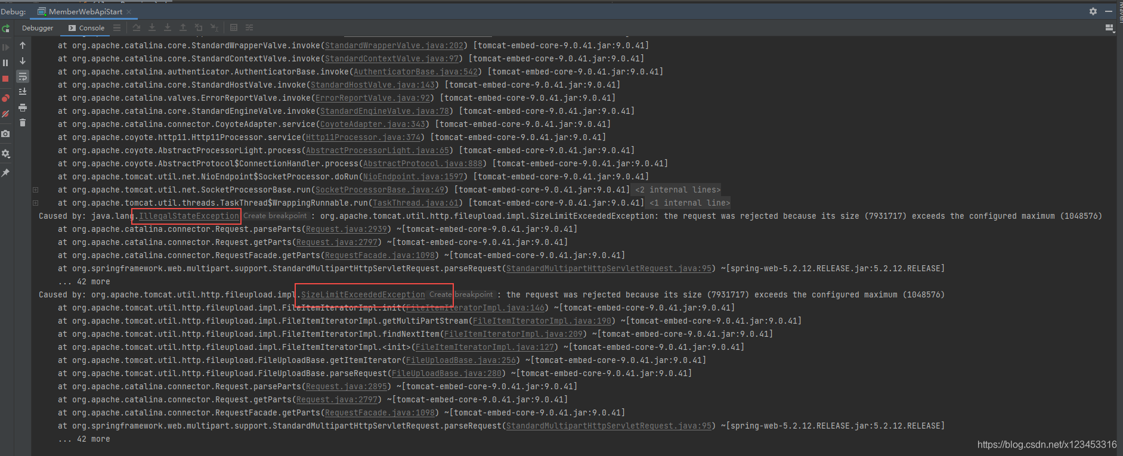Expand the '<2 internal lines>' fold
1123x456 pixels.
[677, 190]
